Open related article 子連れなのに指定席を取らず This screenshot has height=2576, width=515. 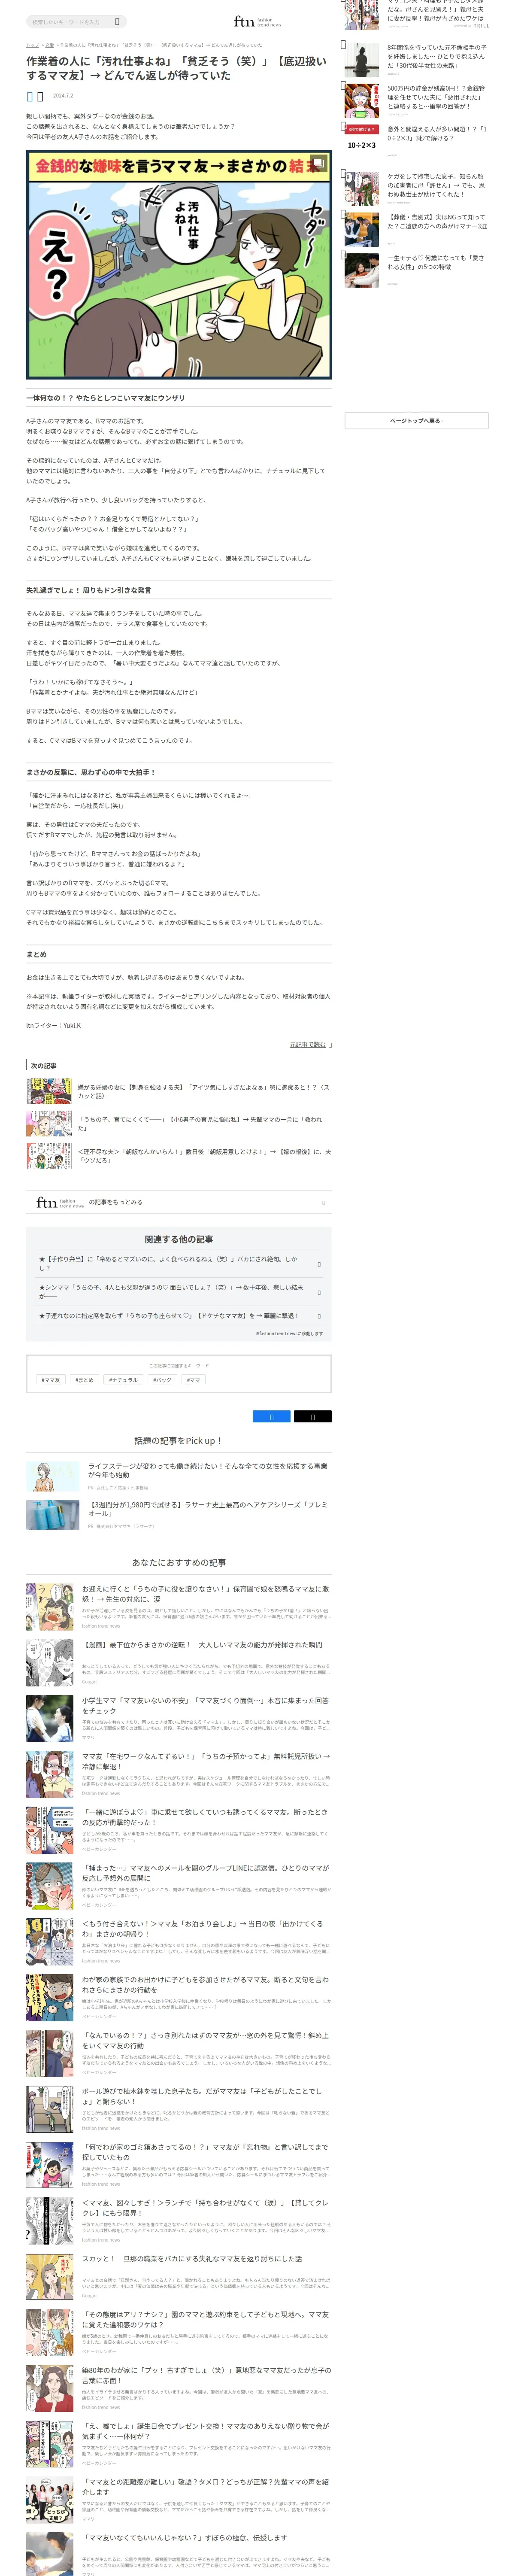(179, 1316)
